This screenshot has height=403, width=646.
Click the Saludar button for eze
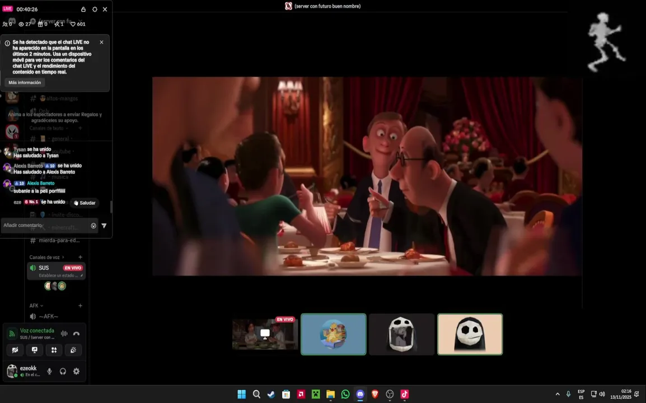pos(85,203)
